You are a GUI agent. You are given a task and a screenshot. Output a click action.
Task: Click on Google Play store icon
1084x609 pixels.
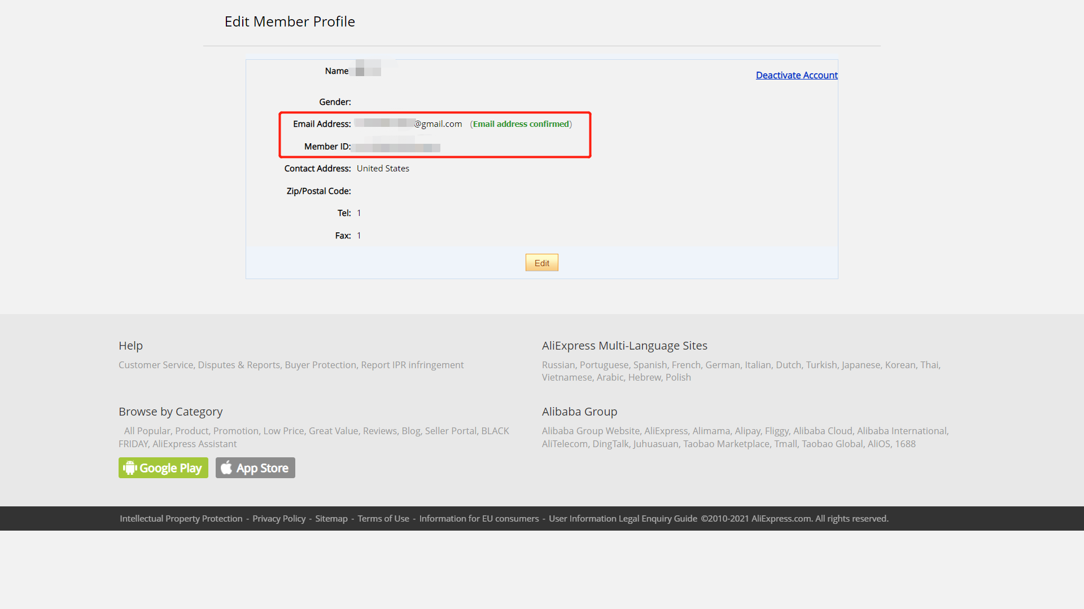point(163,467)
